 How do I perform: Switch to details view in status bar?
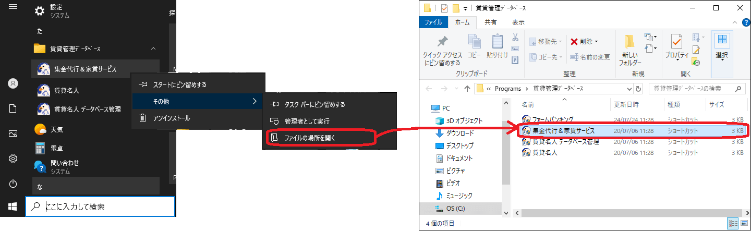pyautogui.click(x=733, y=224)
